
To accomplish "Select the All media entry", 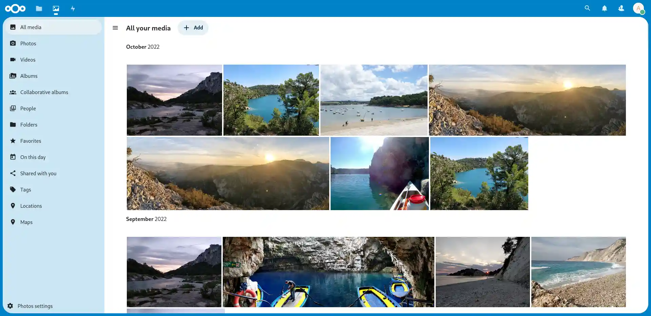I will pyautogui.click(x=31, y=27).
